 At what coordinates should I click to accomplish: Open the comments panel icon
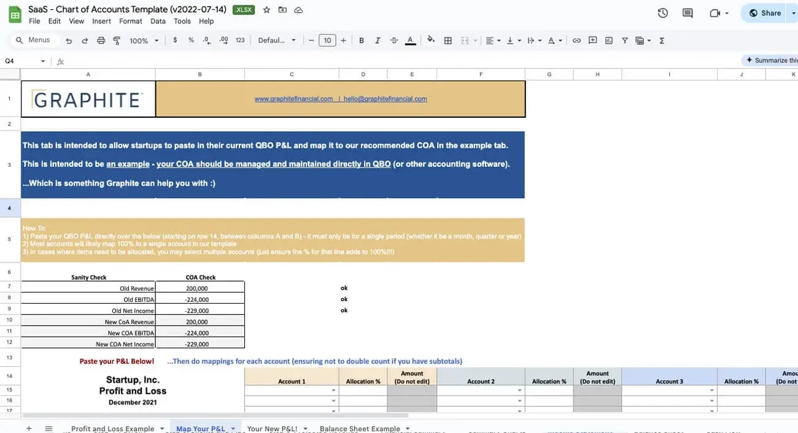point(688,13)
